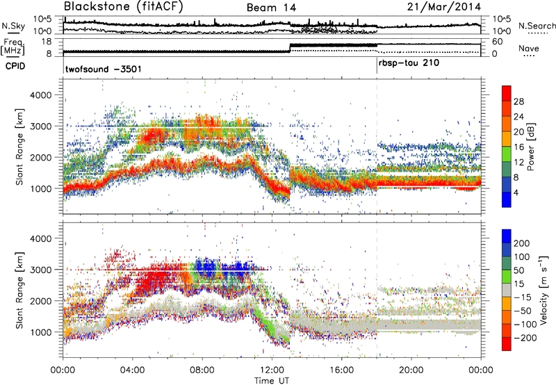556x385 pixels.
Task: Click the '20:00' time axis label
Action: pos(411,370)
